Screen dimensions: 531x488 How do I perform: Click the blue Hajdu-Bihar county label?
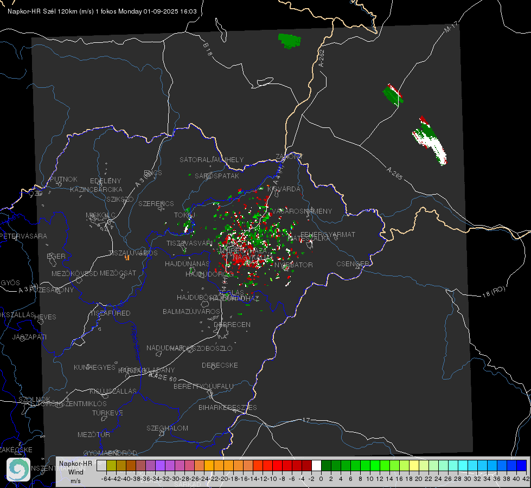[136, 343]
